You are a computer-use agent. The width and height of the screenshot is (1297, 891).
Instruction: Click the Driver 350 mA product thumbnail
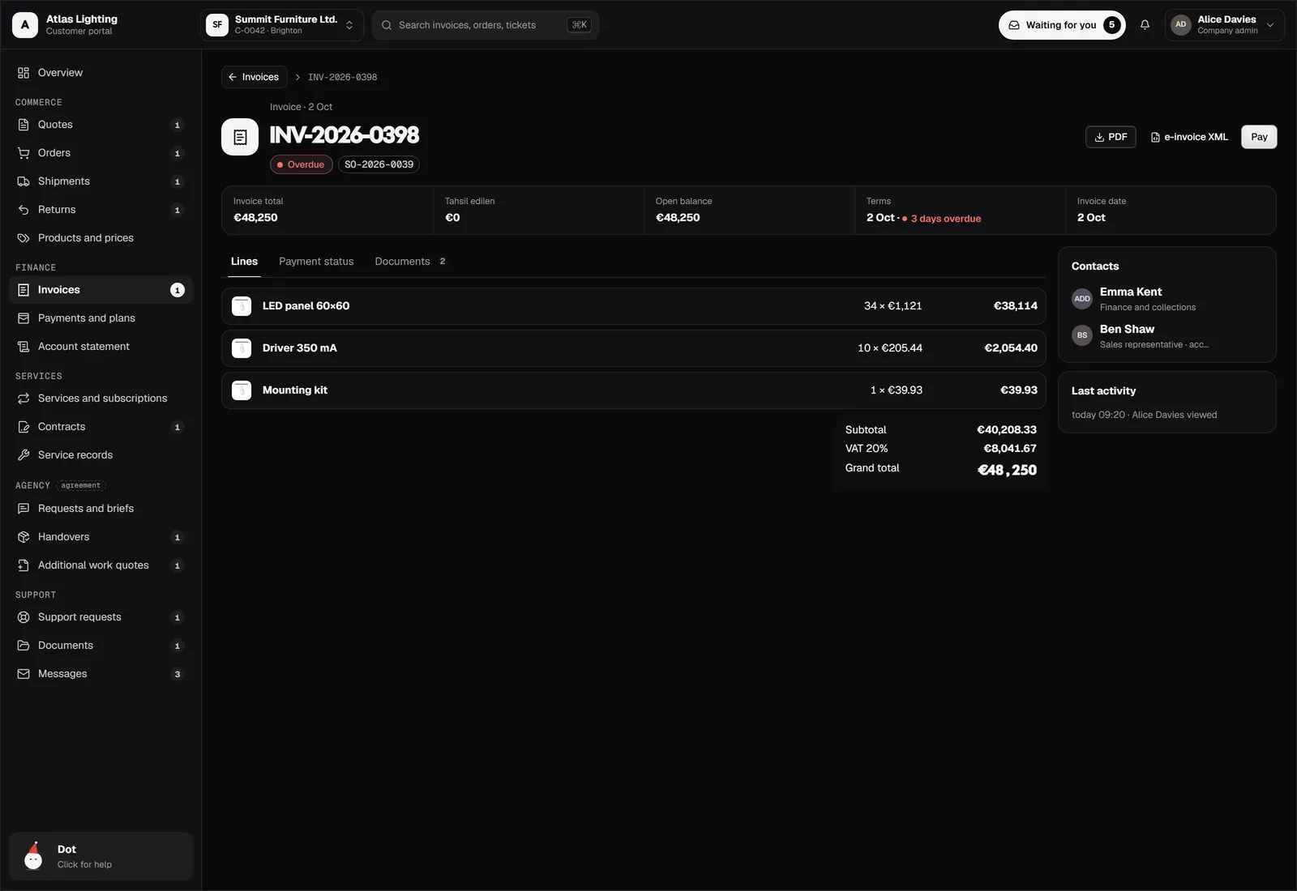tap(242, 348)
